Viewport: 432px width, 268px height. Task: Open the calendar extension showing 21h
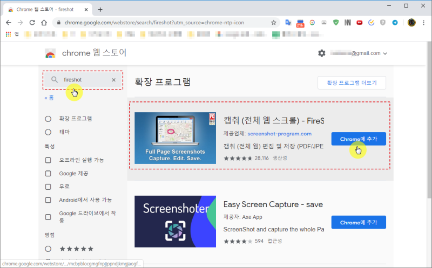[x=300, y=23]
